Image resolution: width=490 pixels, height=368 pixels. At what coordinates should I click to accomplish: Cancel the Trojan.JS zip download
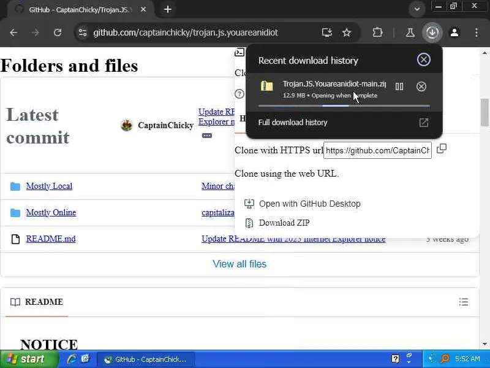[421, 86]
